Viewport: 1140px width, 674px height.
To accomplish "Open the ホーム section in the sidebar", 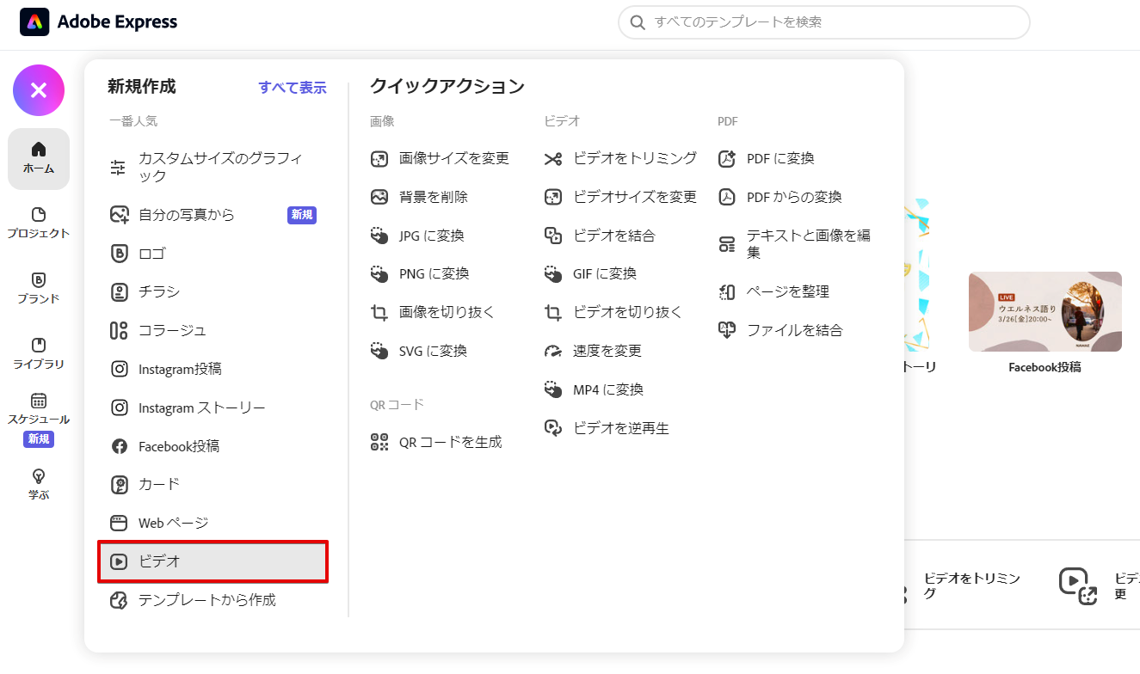I will (38, 158).
